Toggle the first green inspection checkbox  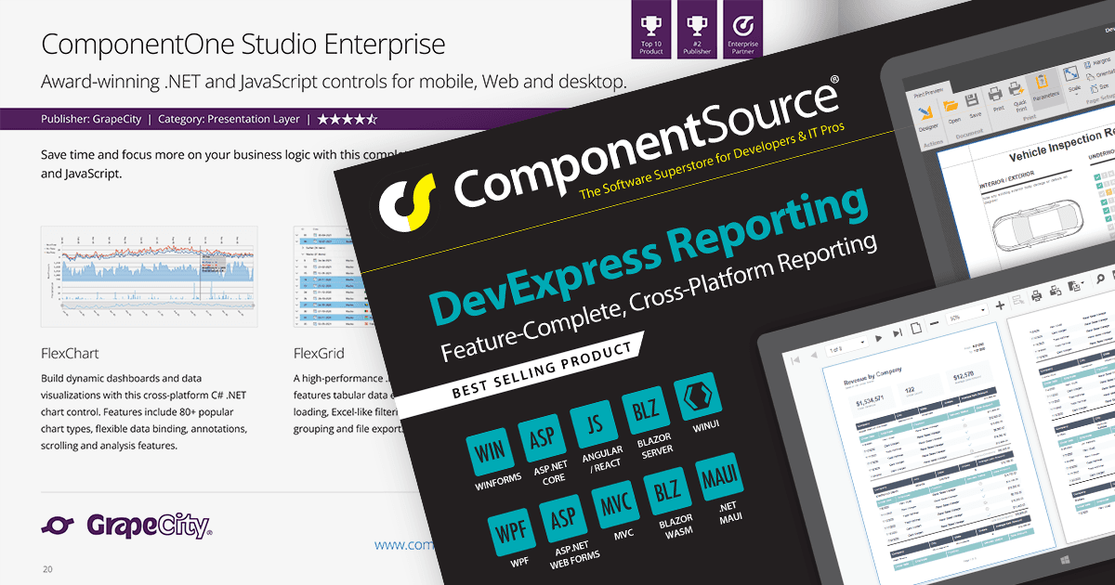[x=1097, y=175]
